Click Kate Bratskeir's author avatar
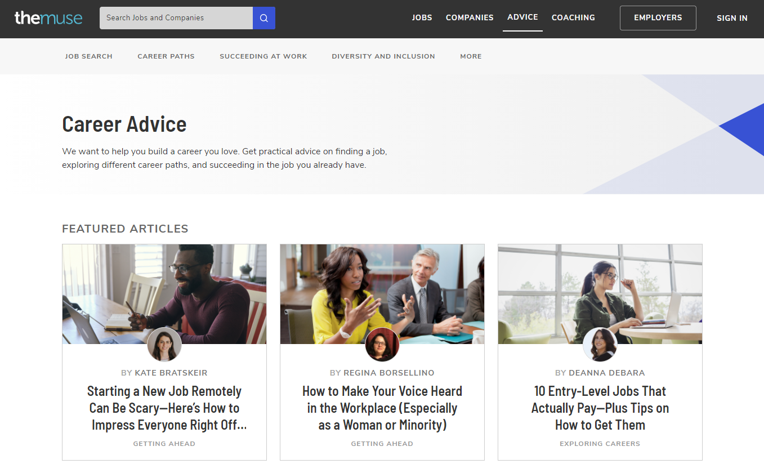This screenshot has width=764, height=473. point(164,345)
